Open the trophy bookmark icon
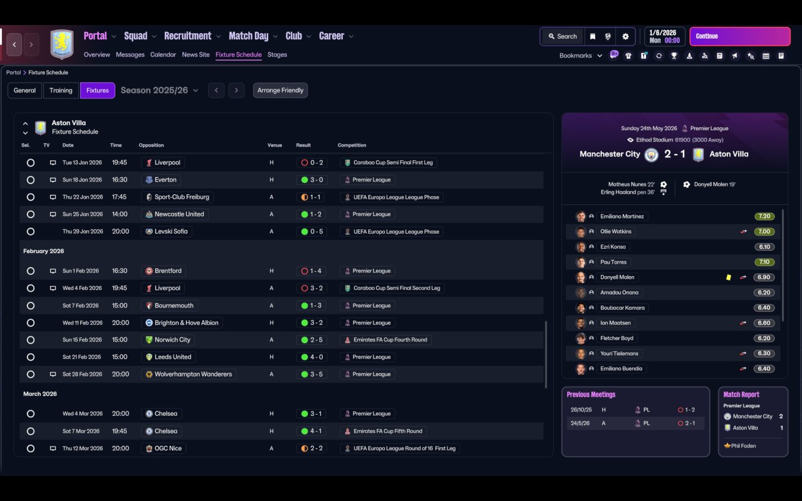This screenshot has height=501, width=802. (674, 56)
